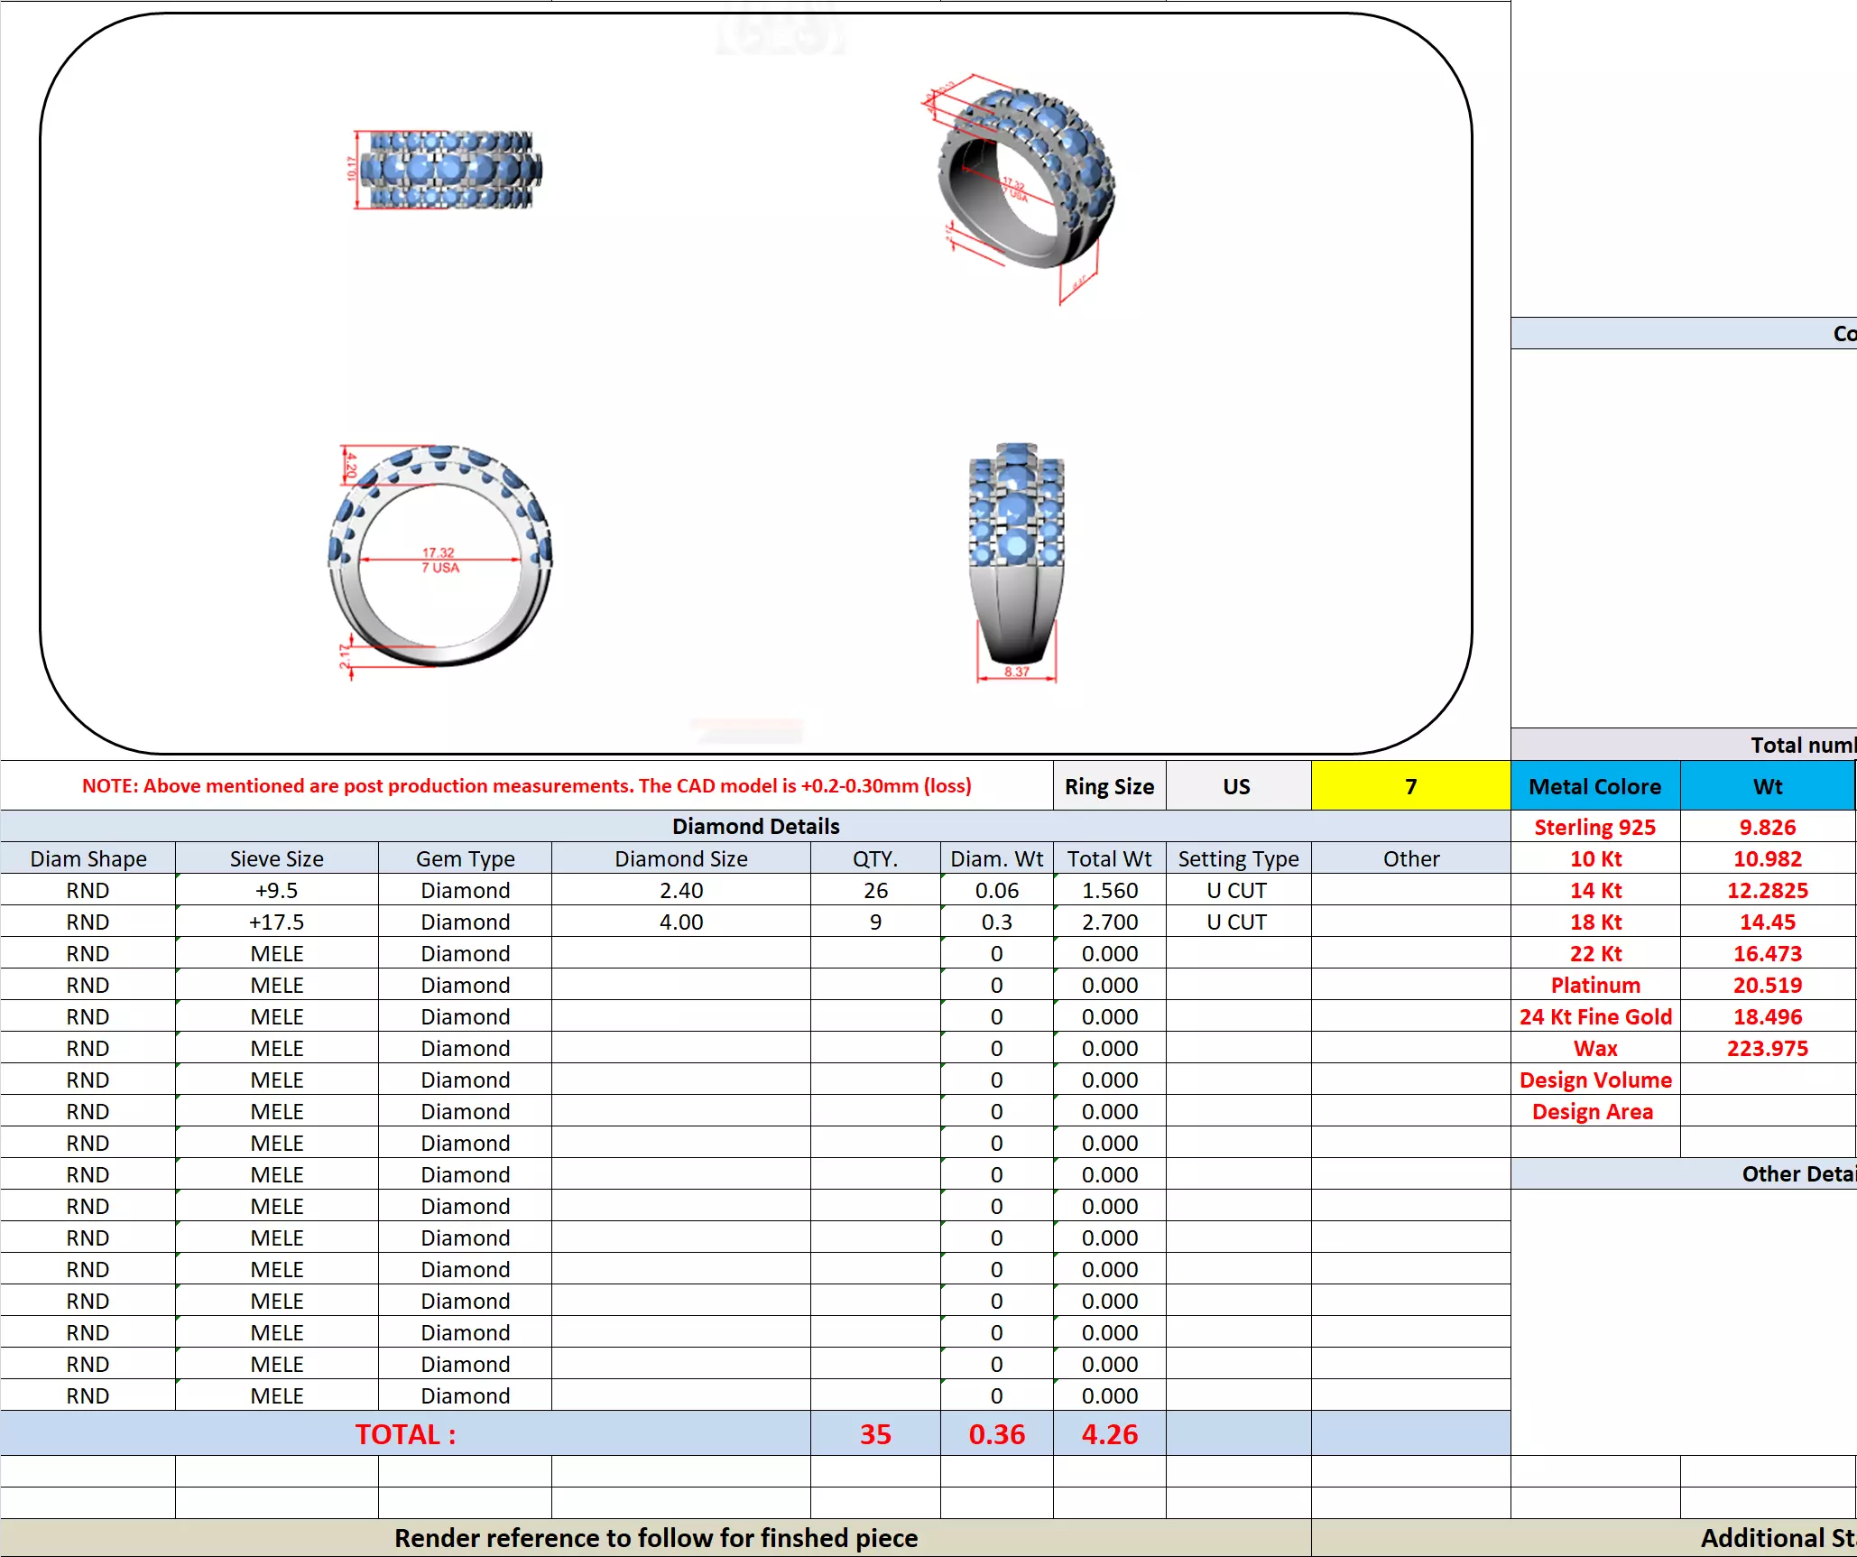Click the Total Wt cell showing 2.700
The width and height of the screenshot is (1857, 1557).
[x=1109, y=922]
